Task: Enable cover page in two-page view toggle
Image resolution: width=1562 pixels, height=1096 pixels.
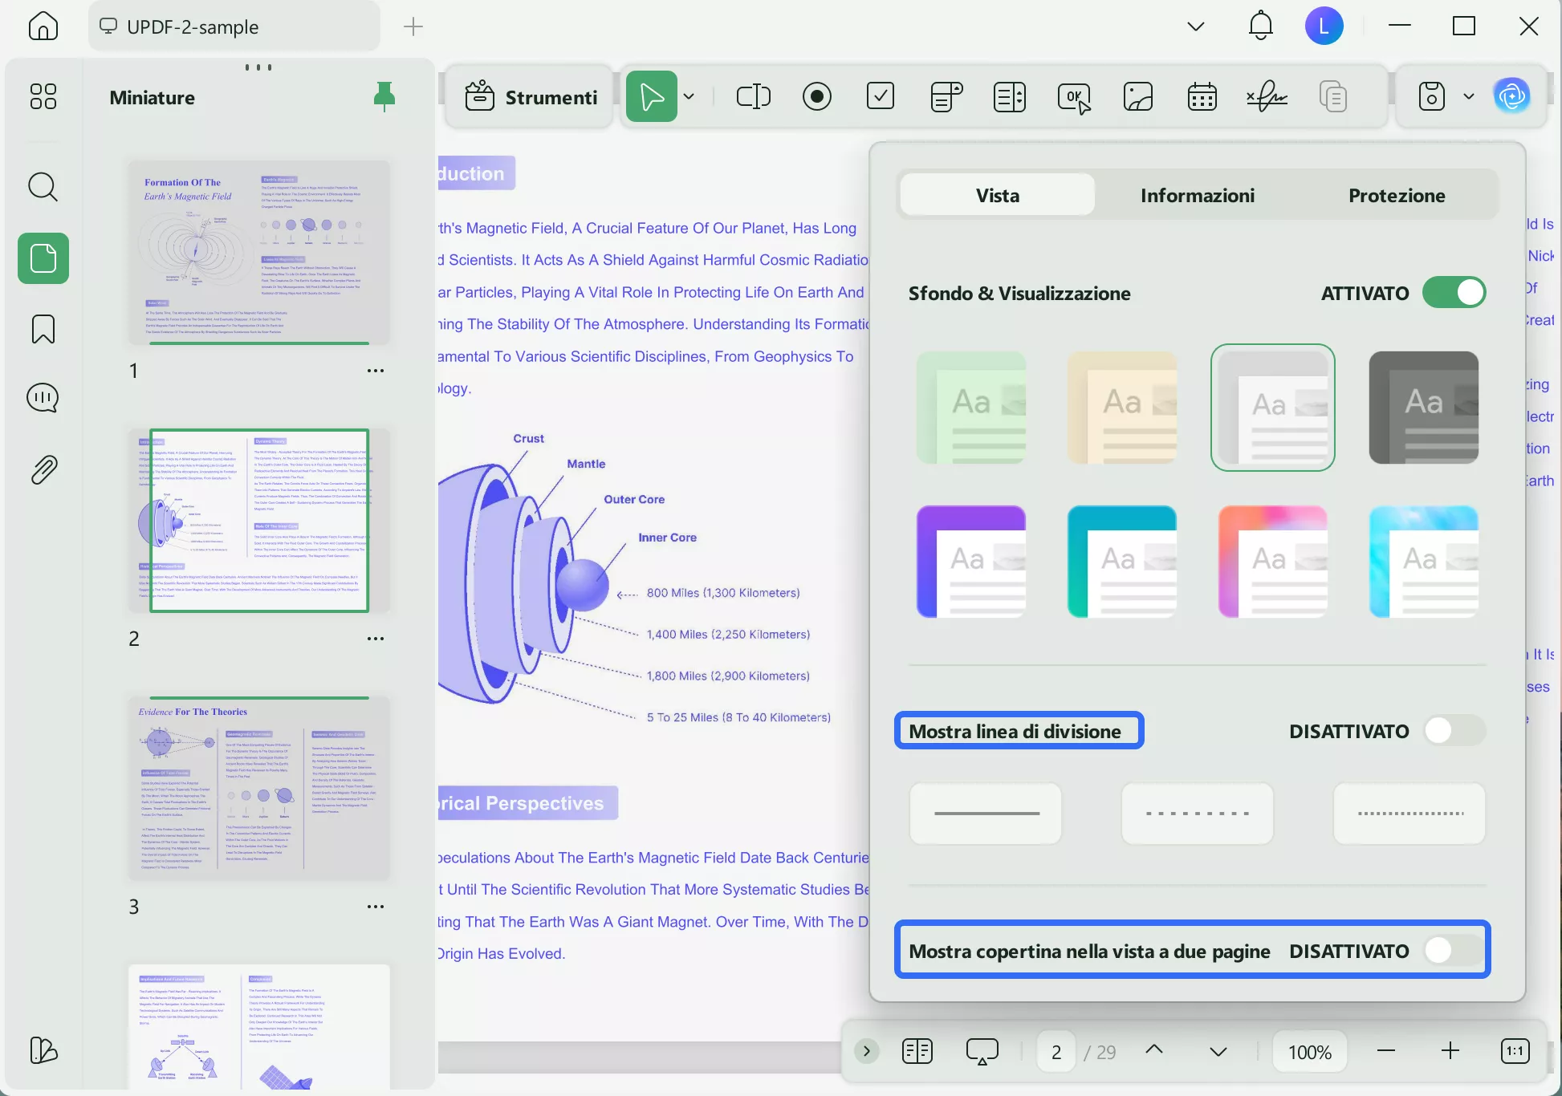Action: point(1454,951)
